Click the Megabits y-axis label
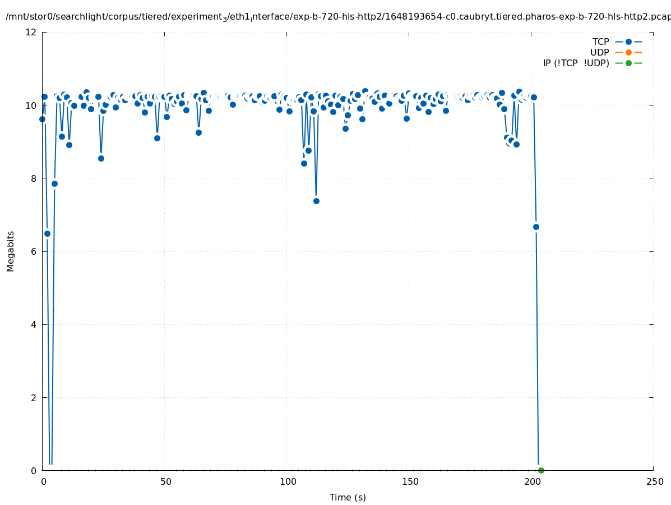The width and height of the screenshot is (671, 505). tap(11, 251)
